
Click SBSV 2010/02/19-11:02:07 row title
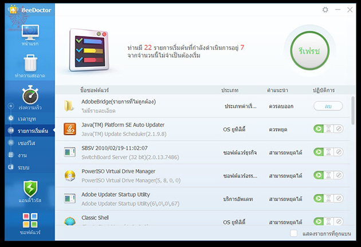(x=115, y=148)
